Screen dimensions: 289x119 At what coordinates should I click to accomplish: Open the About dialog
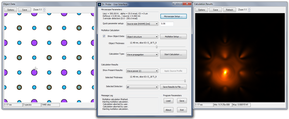coord(168,110)
